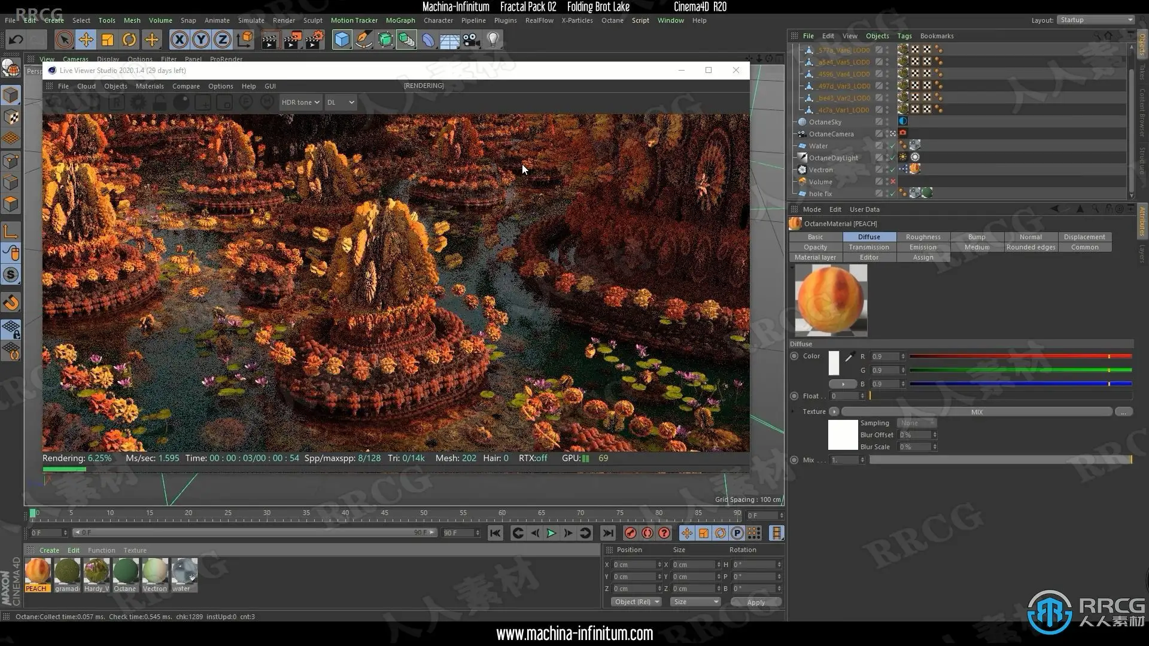Click the white diffuse color swatch

point(834,362)
